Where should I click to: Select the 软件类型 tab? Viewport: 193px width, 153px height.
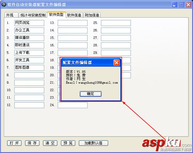(56, 15)
